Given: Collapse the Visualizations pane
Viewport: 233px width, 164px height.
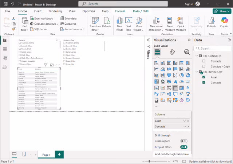Looking at the screenshot, I should click(189, 40).
